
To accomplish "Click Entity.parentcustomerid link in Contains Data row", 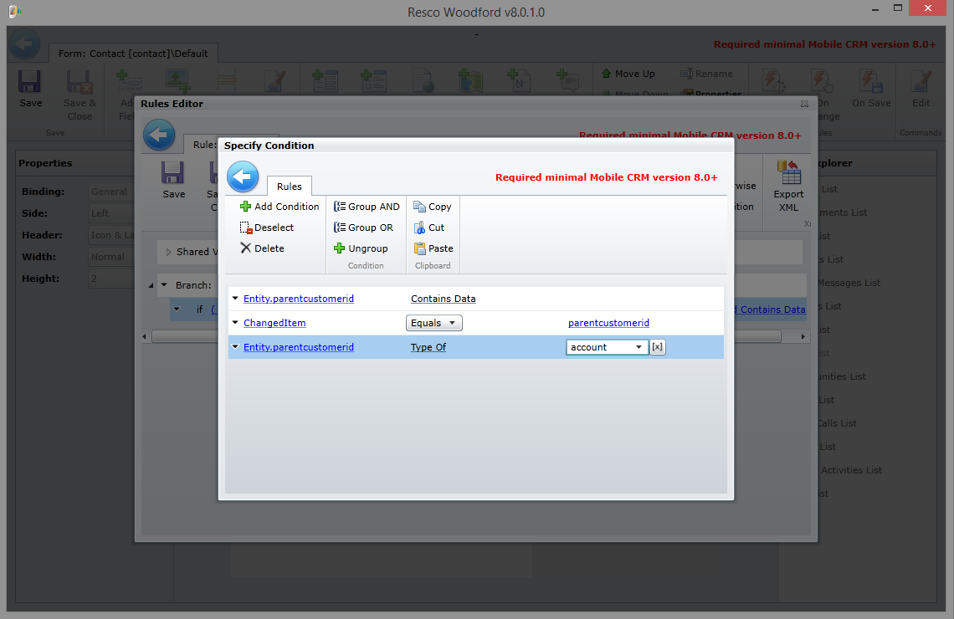I will (299, 299).
